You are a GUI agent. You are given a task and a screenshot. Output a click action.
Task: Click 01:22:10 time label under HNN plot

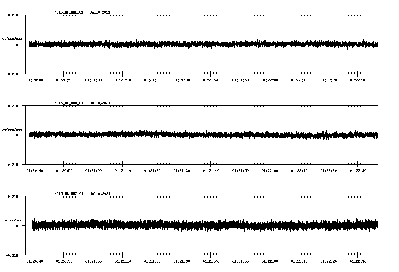pos(299,171)
